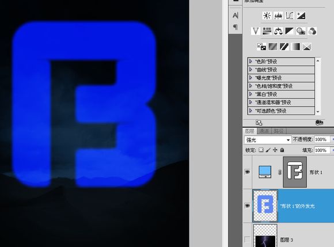Click the "可选颜色"预设 row label
Viewport: 334px width, 247px height.
(271, 111)
